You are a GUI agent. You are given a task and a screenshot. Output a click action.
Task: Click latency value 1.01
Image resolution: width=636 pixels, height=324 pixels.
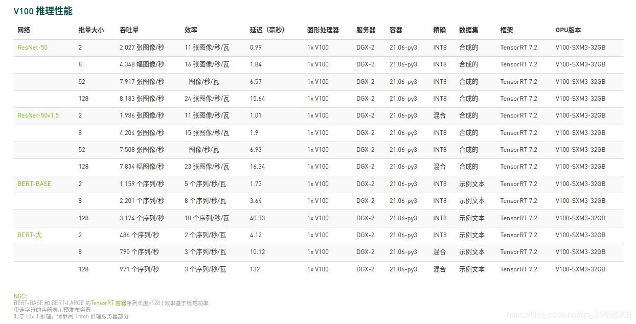[256, 115]
